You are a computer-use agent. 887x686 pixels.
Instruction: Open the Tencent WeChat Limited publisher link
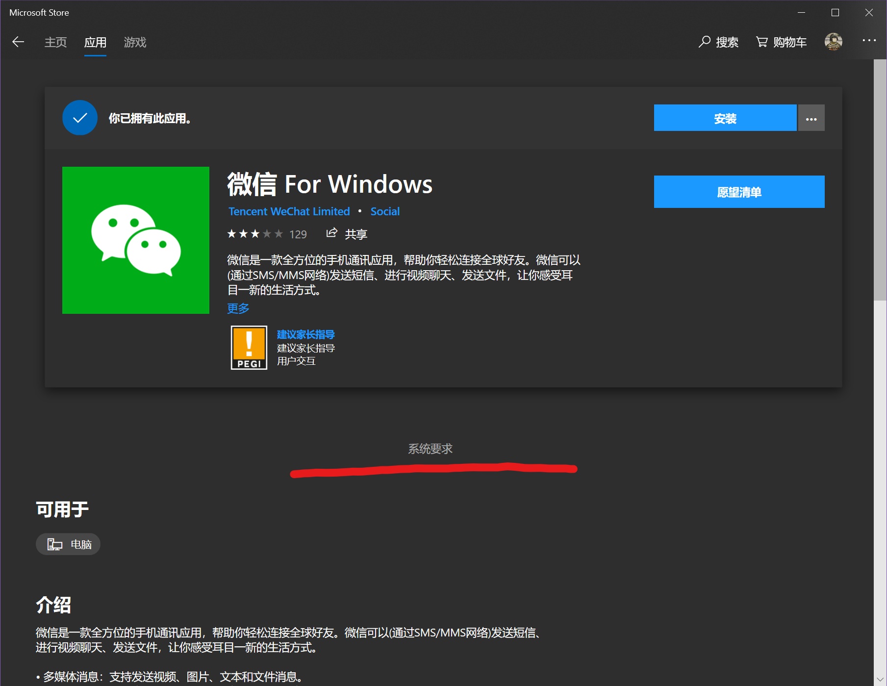tap(289, 211)
